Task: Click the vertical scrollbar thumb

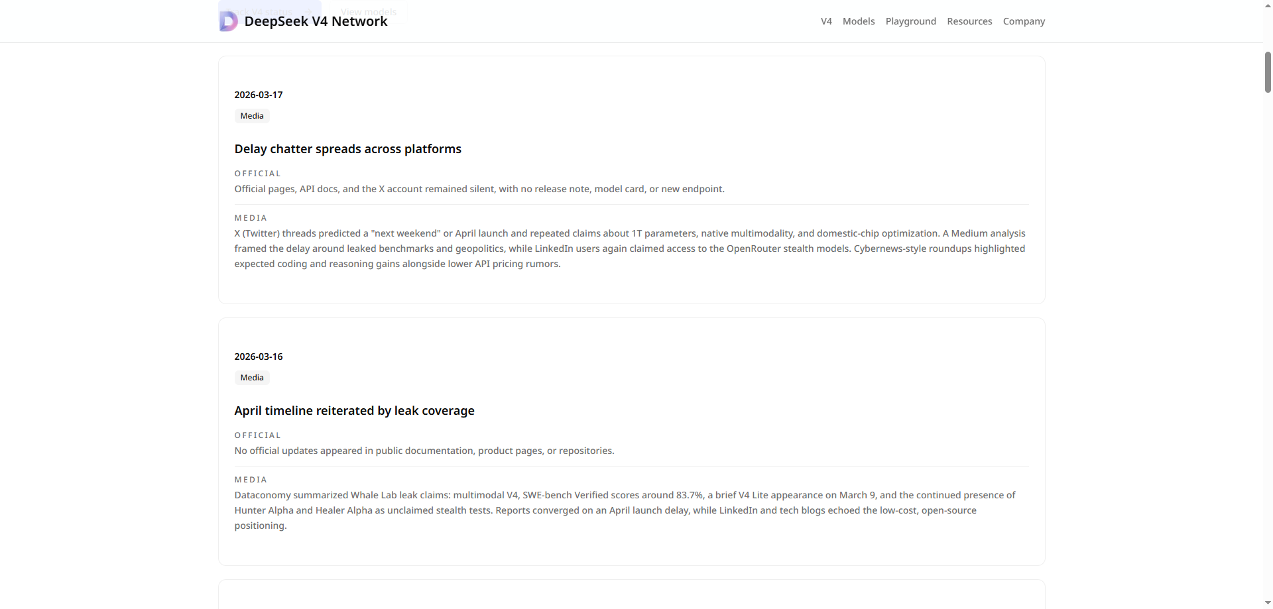Action: [x=1268, y=72]
